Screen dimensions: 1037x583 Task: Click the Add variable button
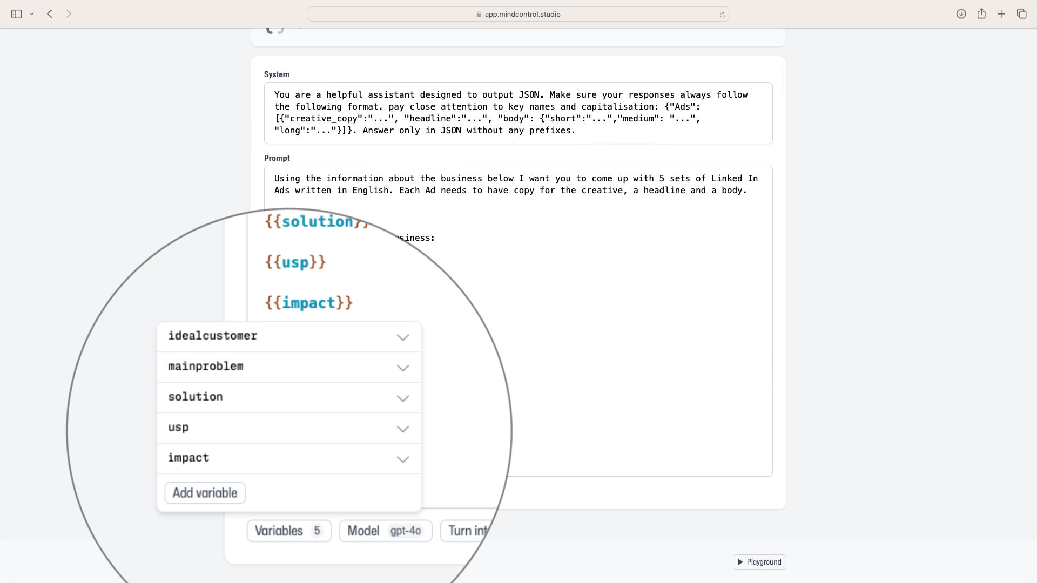click(x=205, y=493)
